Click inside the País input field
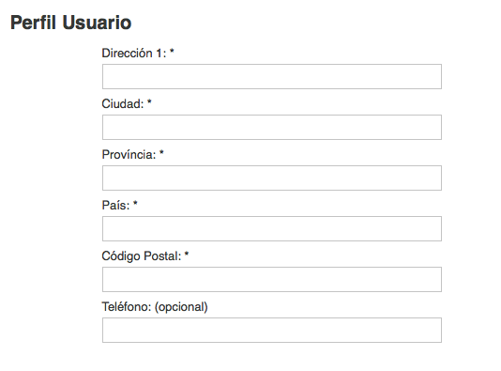501x371 pixels. (x=272, y=228)
